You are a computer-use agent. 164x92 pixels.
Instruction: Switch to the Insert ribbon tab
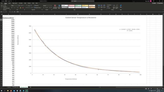coord(9,3)
